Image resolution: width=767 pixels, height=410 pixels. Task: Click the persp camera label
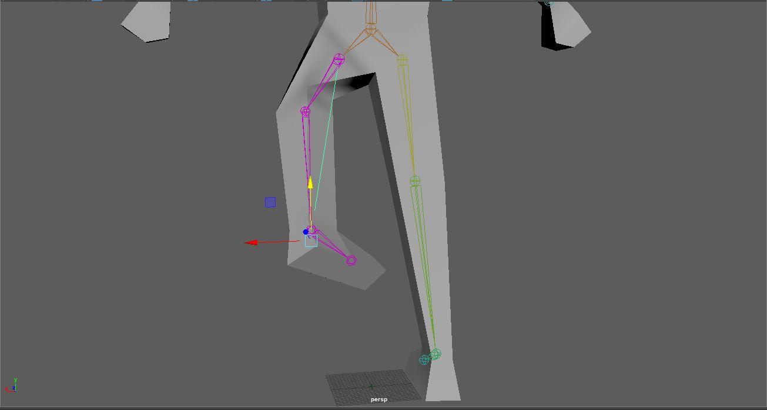point(379,399)
